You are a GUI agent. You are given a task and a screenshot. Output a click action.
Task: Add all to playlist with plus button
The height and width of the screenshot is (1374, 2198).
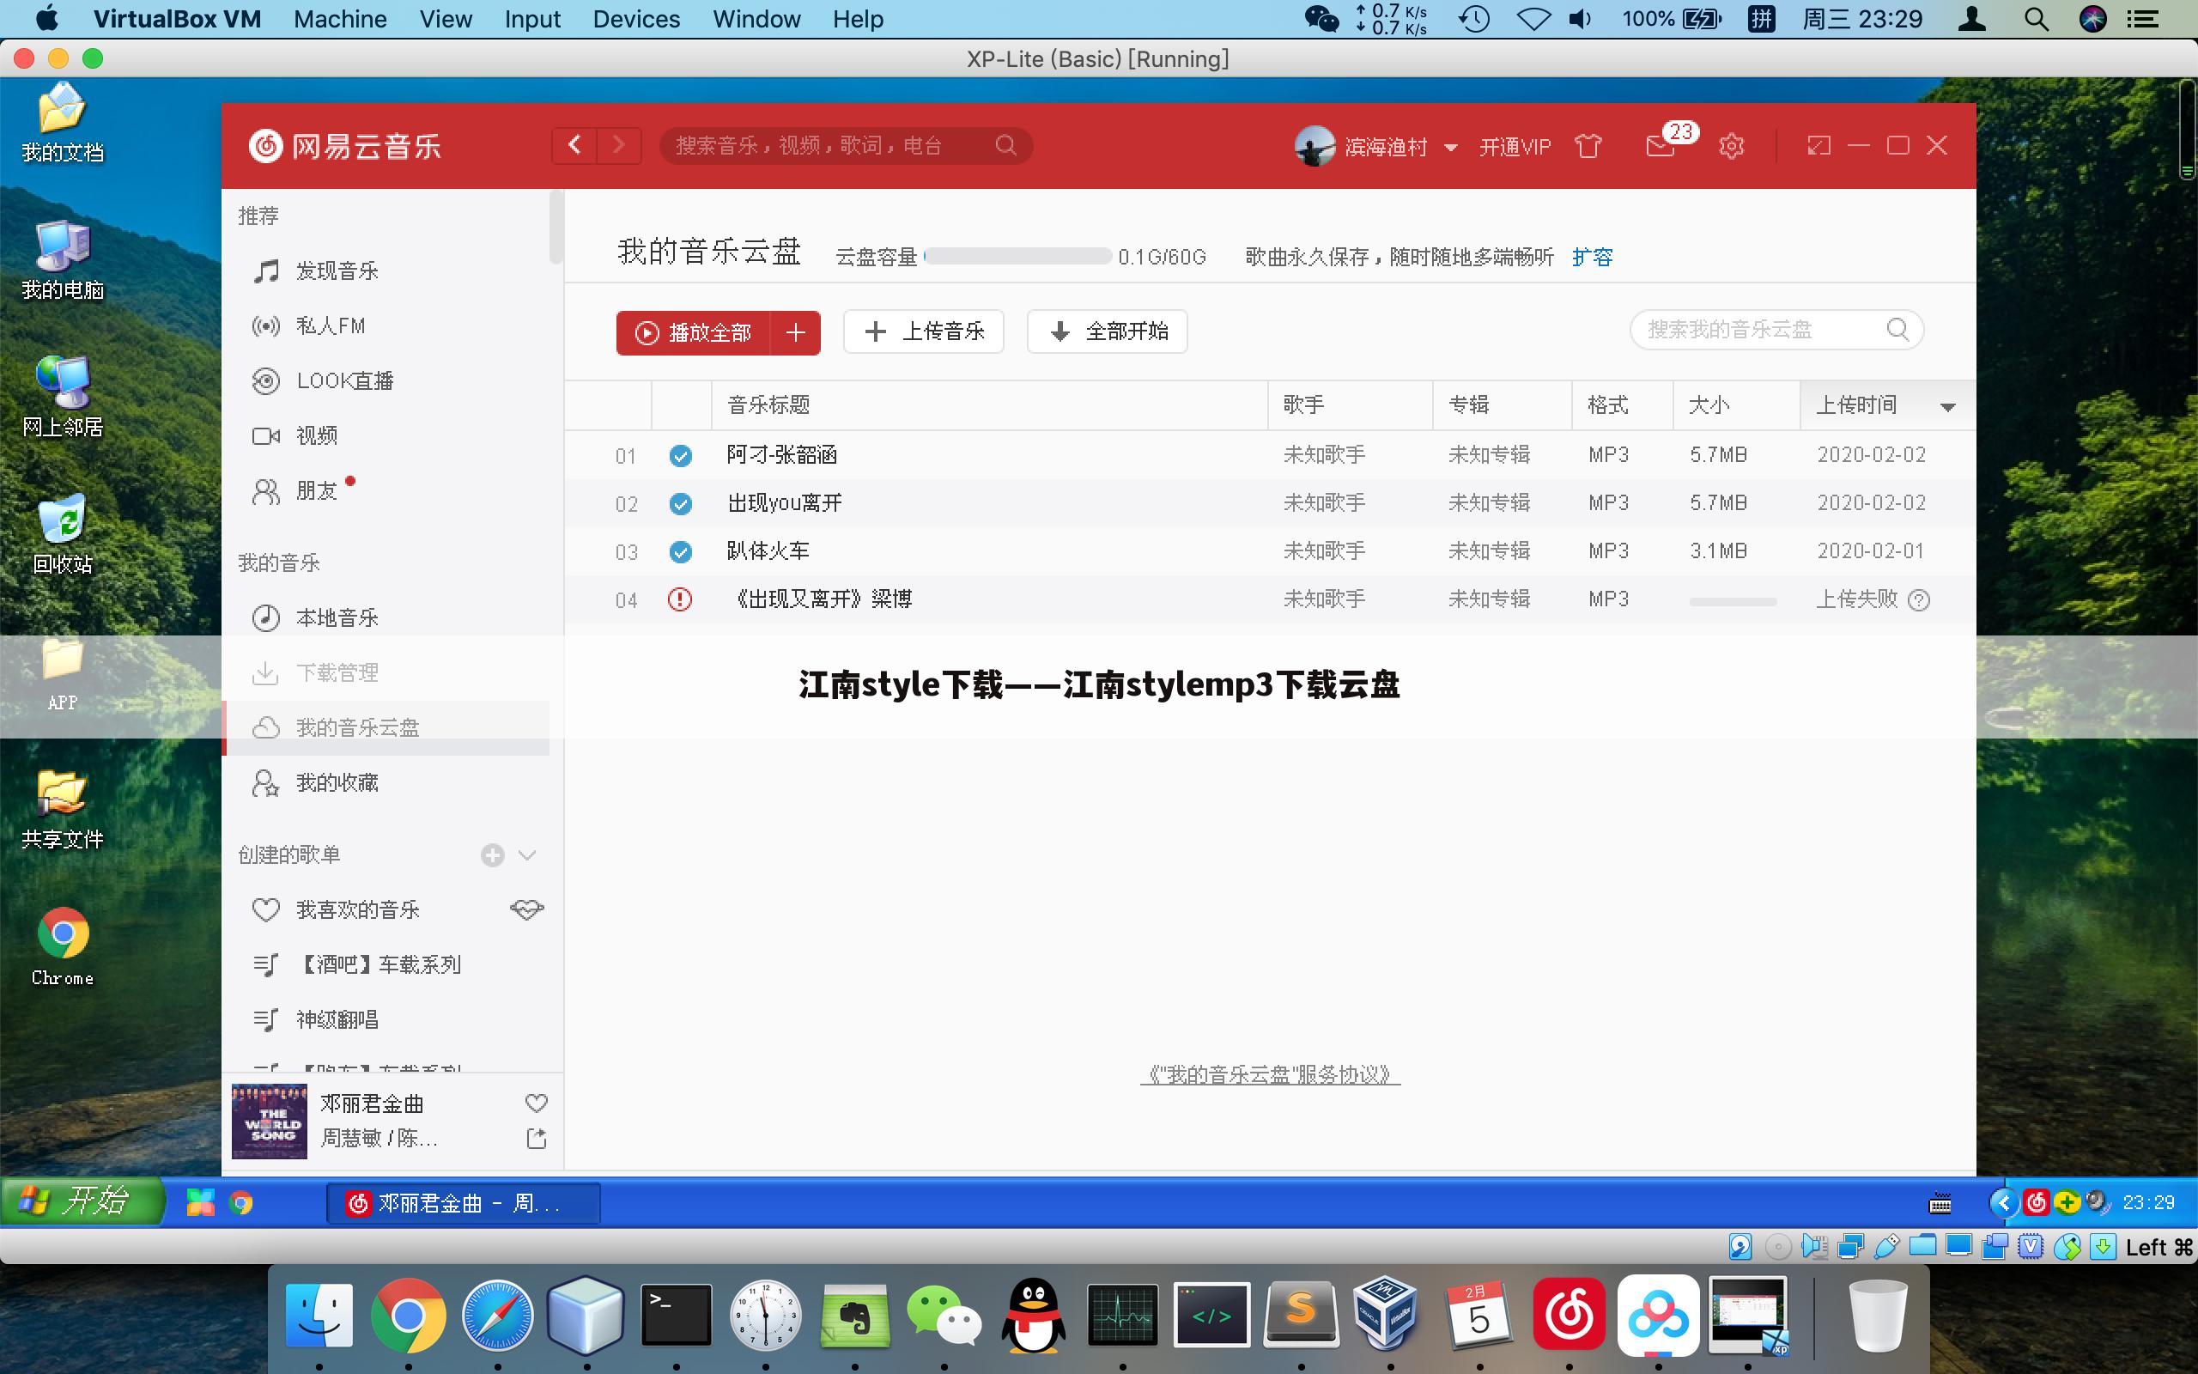click(x=796, y=332)
